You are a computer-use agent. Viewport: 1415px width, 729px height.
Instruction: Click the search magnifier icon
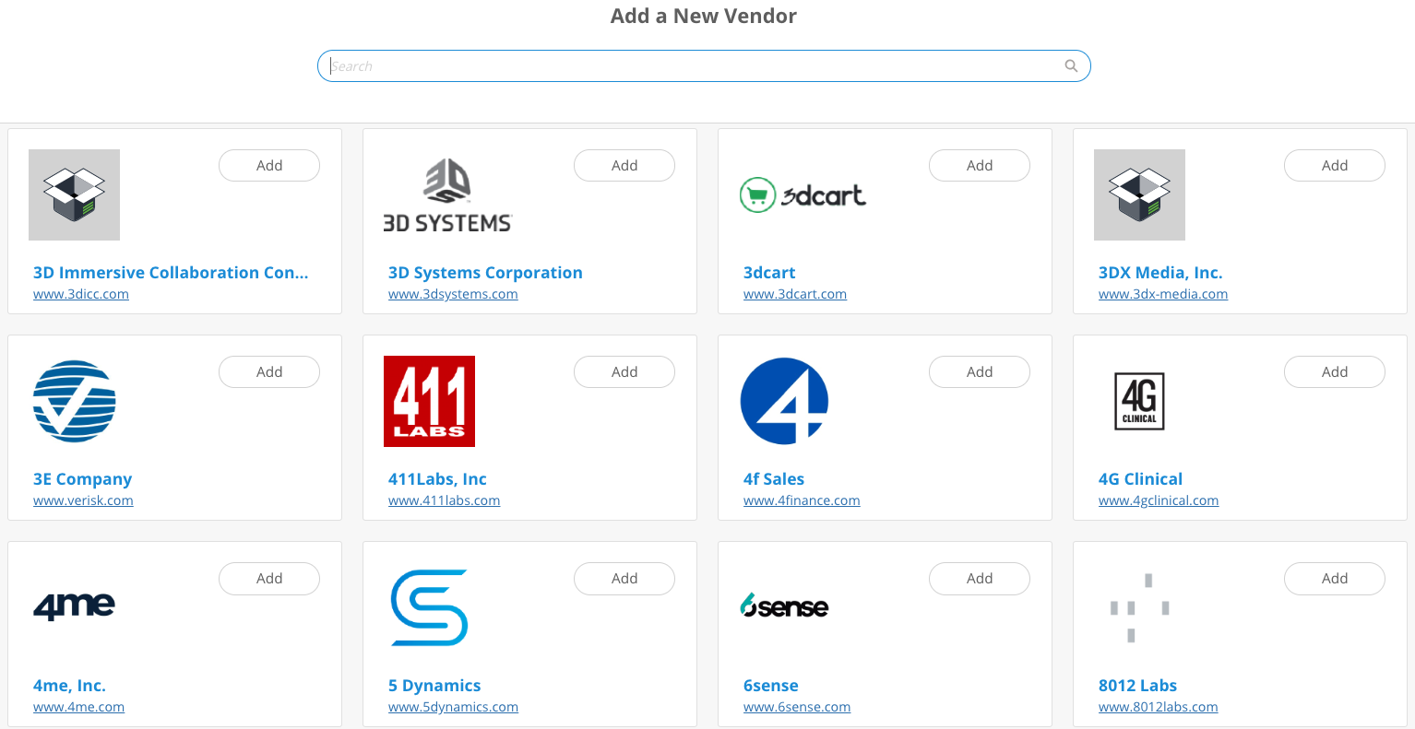coord(1071,66)
